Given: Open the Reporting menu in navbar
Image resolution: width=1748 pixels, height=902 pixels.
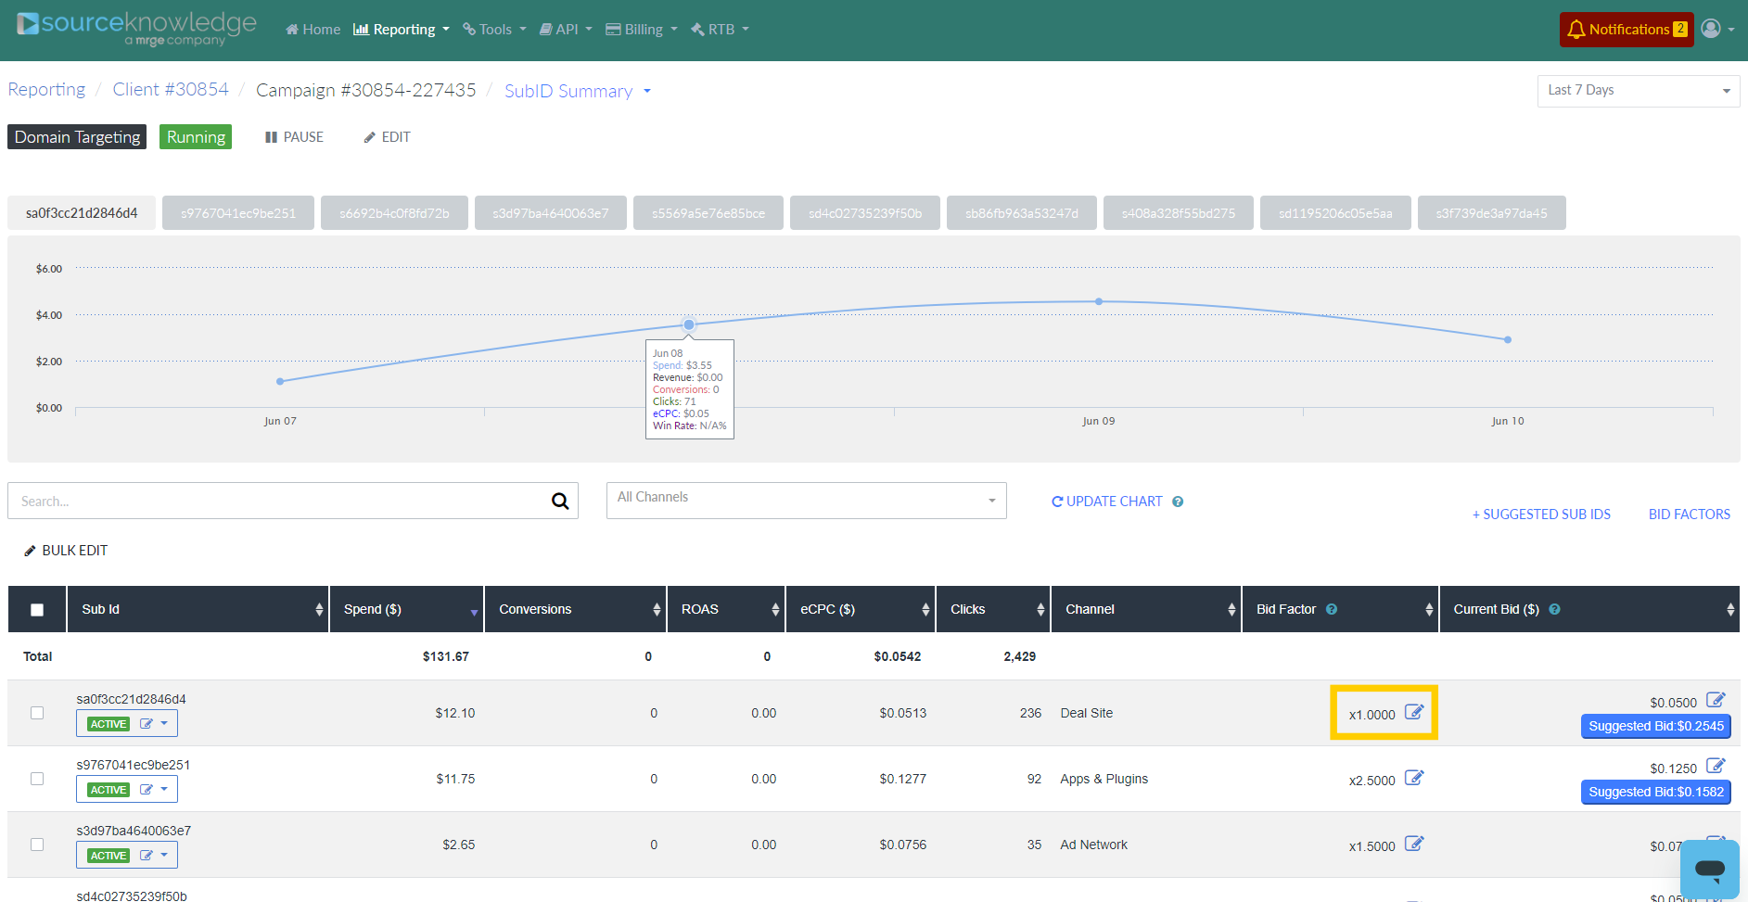Looking at the screenshot, I should (402, 30).
